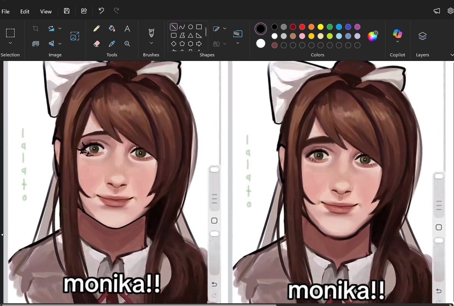Expand the Brushes dropdown
The height and width of the screenshot is (306, 454).
pyautogui.click(x=151, y=43)
